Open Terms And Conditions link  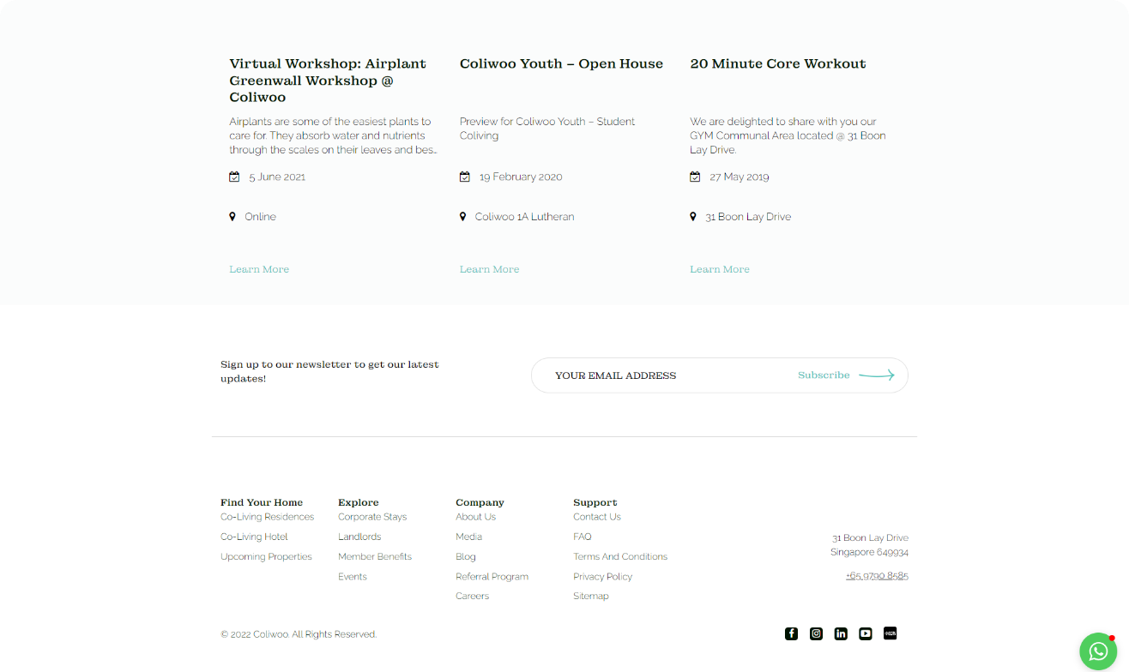click(x=620, y=556)
